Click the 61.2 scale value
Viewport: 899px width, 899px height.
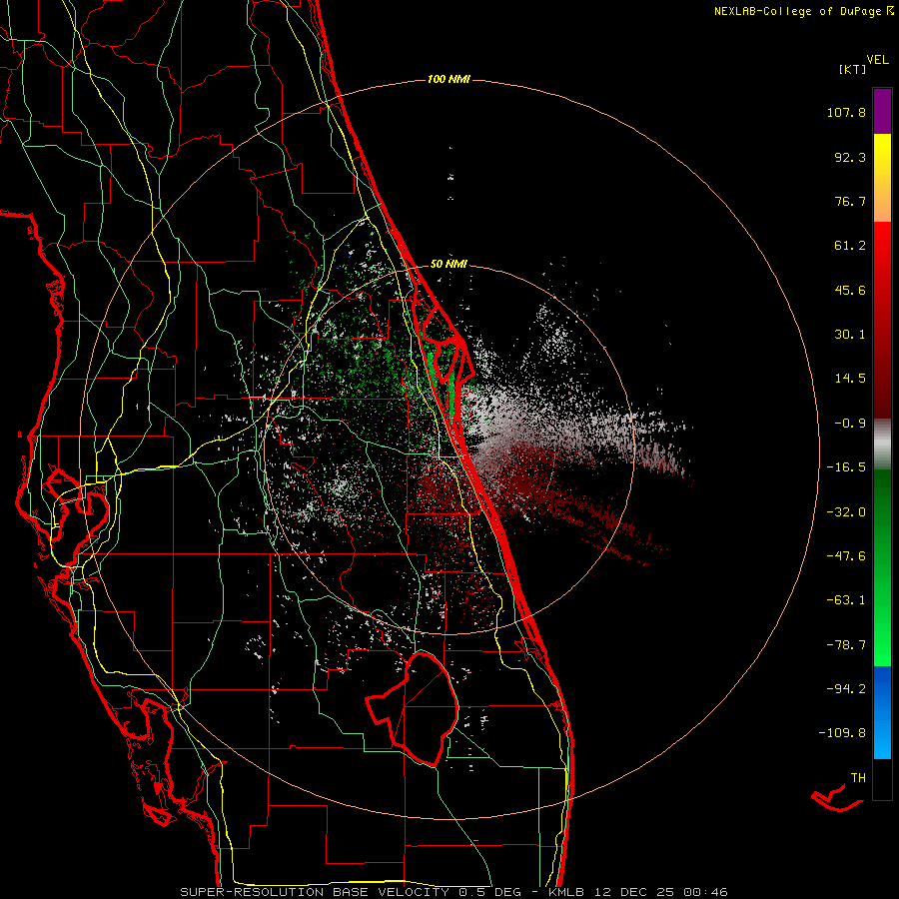(x=850, y=246)
